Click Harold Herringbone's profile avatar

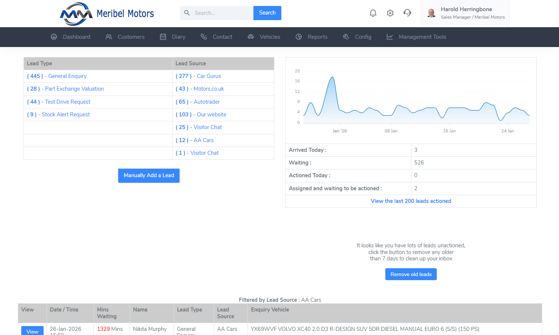point(431,13)
